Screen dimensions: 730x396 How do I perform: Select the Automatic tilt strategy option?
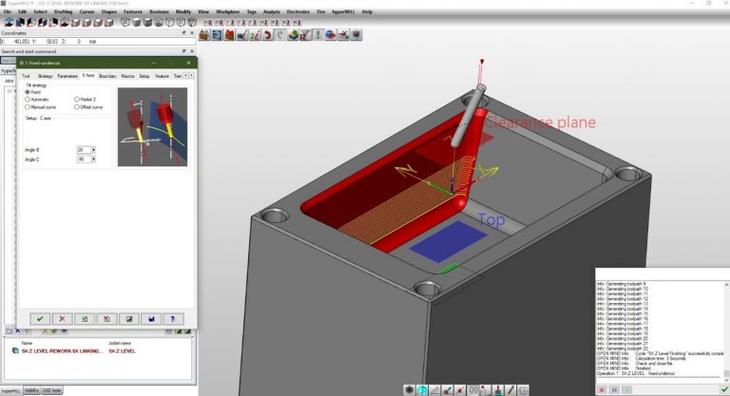tap(28, 99)
